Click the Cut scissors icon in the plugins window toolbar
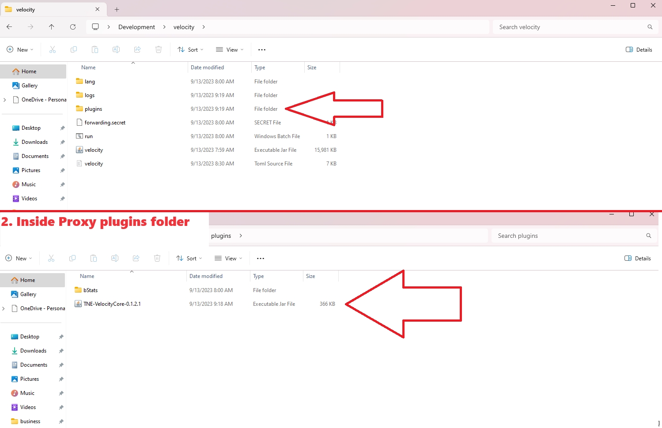 pyautogui.click(x=51, y=258)
